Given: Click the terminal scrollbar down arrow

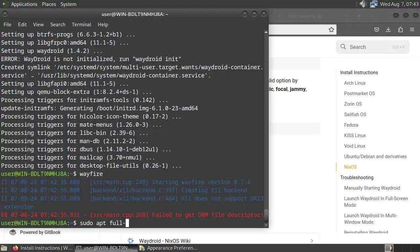Looking at the screenshot, I should (266, 225).
